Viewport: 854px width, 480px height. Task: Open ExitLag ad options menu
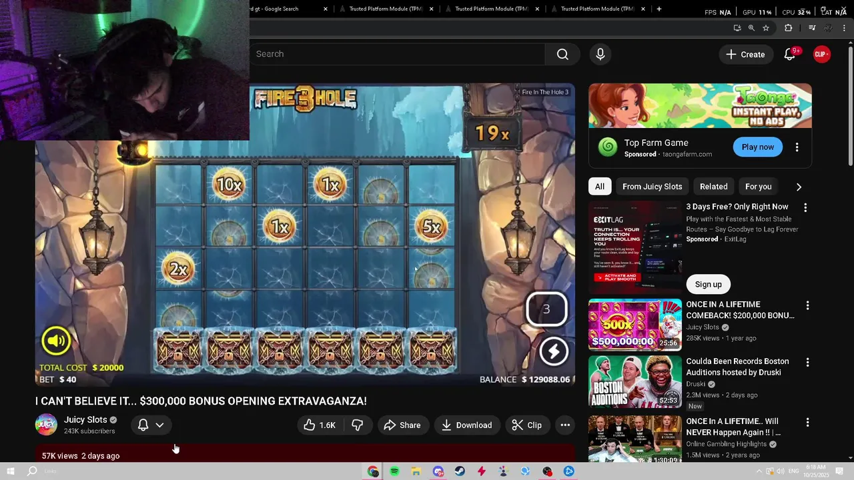(x=805, y=208)
